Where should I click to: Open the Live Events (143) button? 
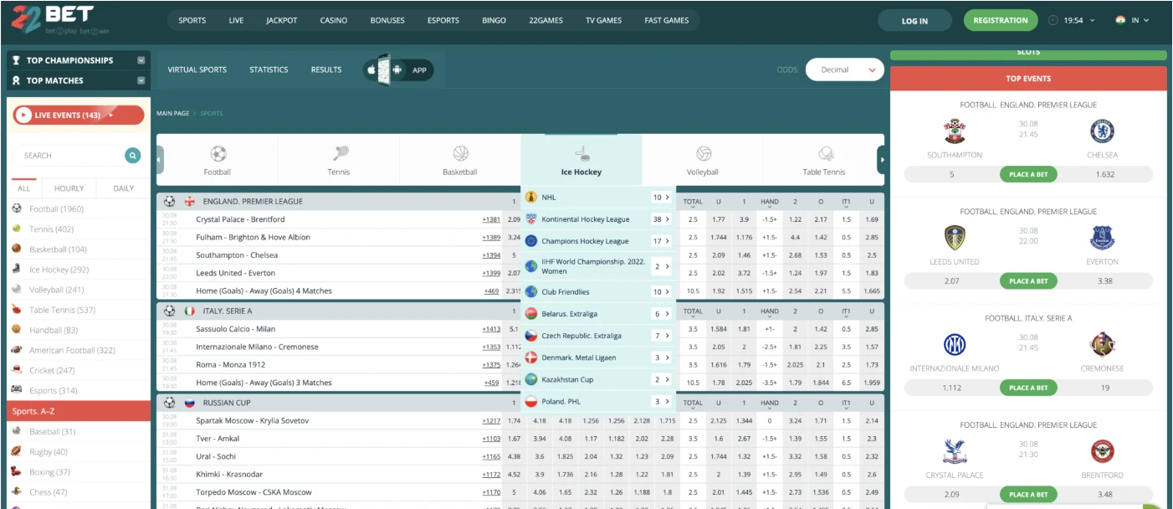[x=79, y=115]
